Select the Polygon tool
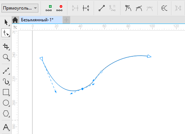 (x=6, y=113)
